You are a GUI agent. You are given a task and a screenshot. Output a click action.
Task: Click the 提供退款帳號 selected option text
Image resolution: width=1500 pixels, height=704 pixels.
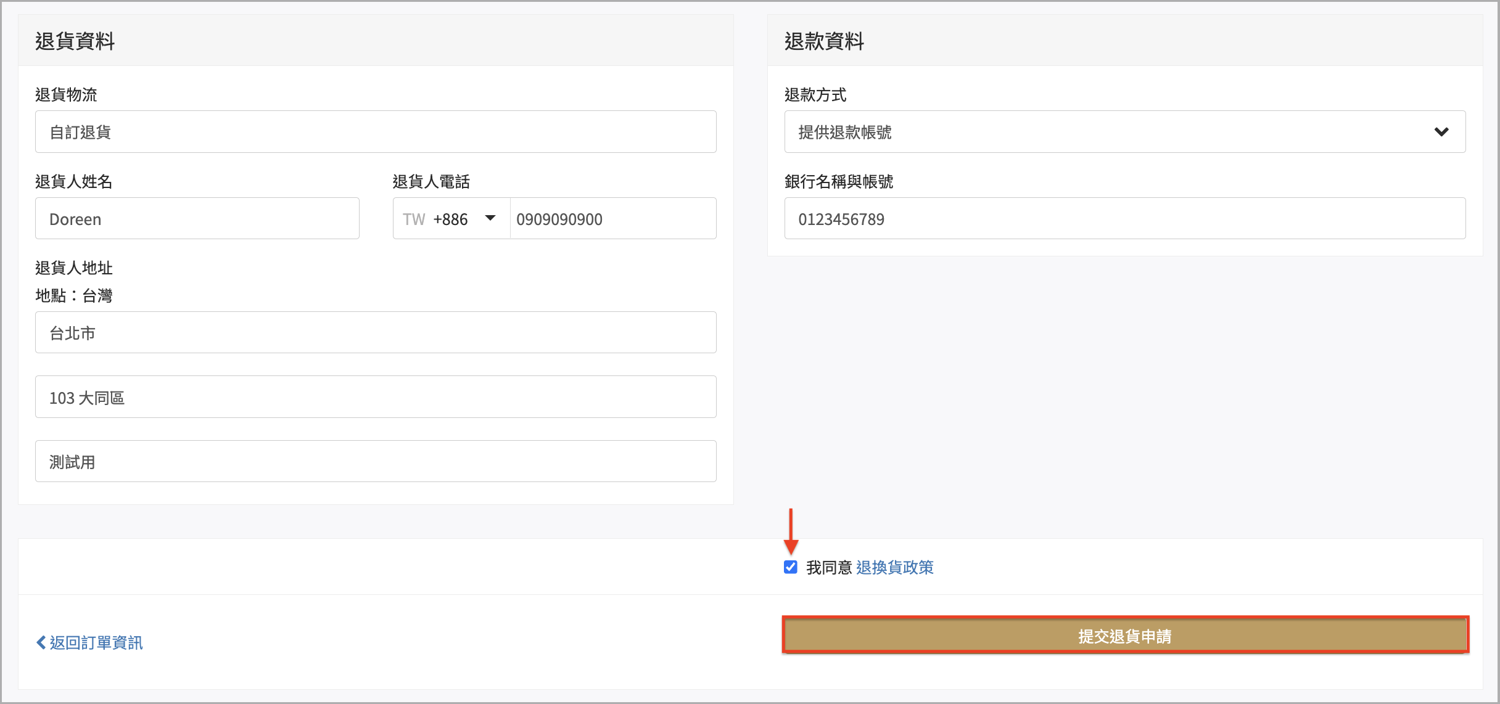click(845, 132)
